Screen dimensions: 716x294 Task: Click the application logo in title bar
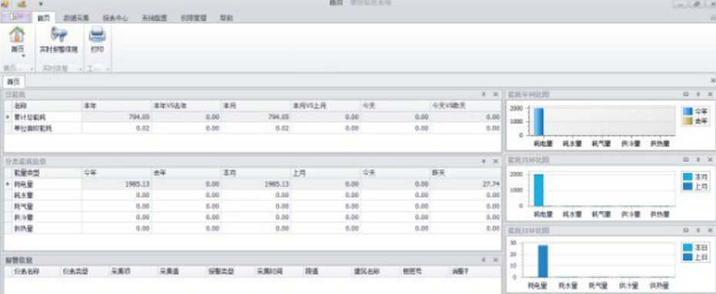(x=5, y=4)
